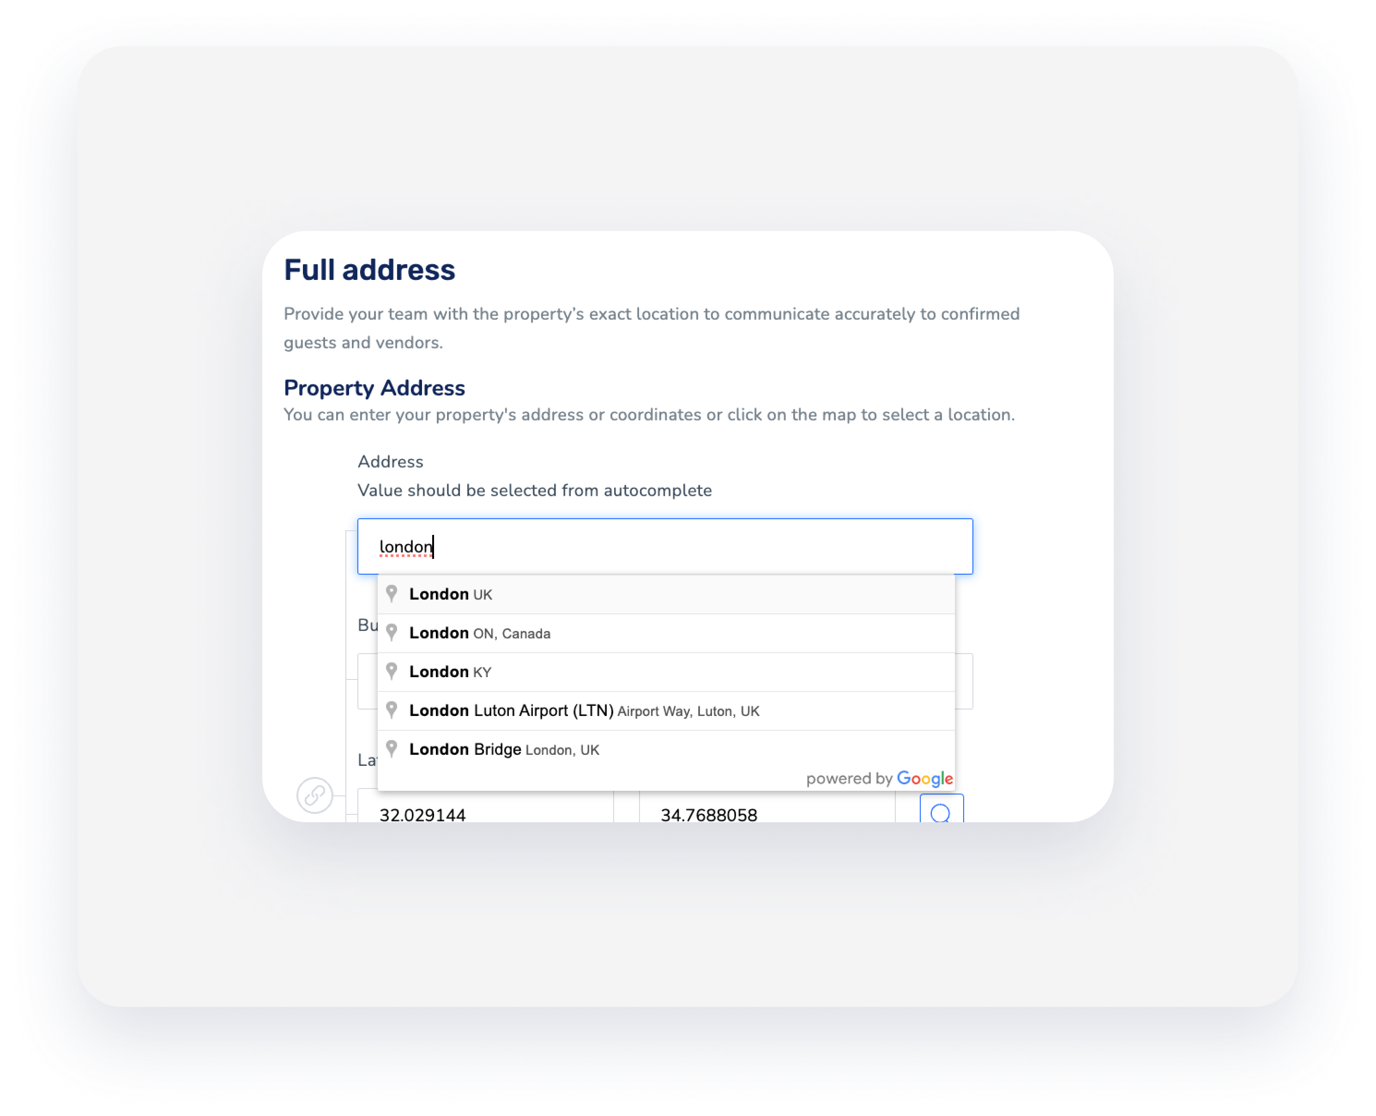Click the pin icon next to London KY

[392, 671]
